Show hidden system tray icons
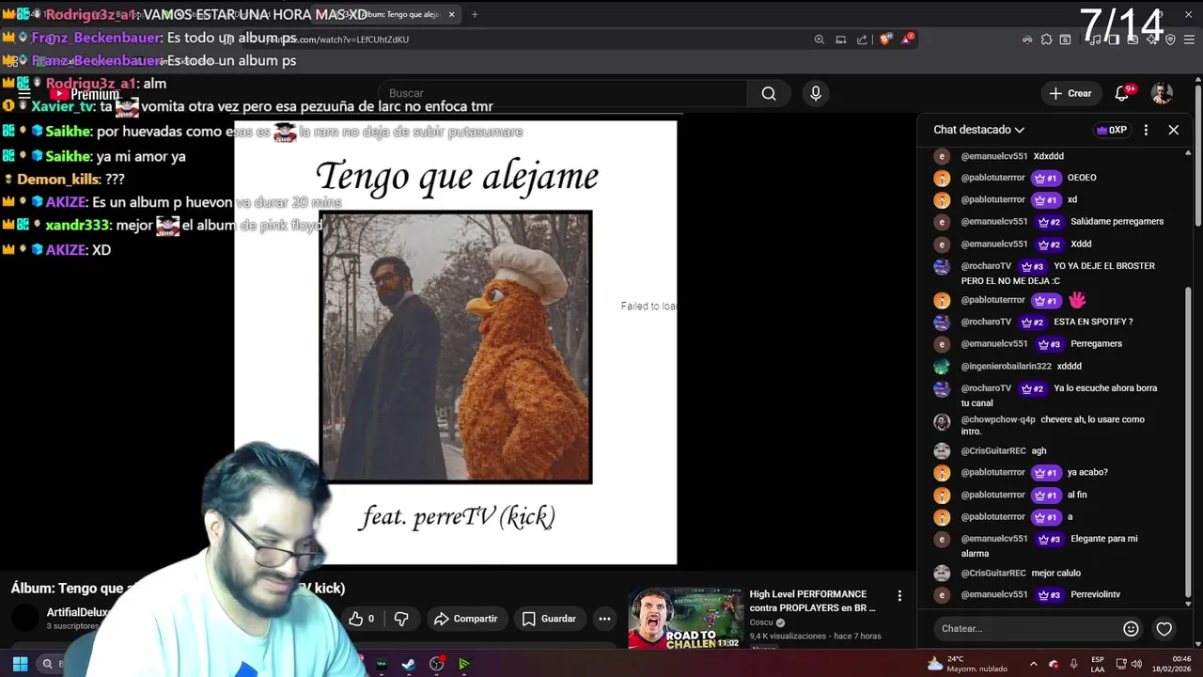 click(1034, 664)
